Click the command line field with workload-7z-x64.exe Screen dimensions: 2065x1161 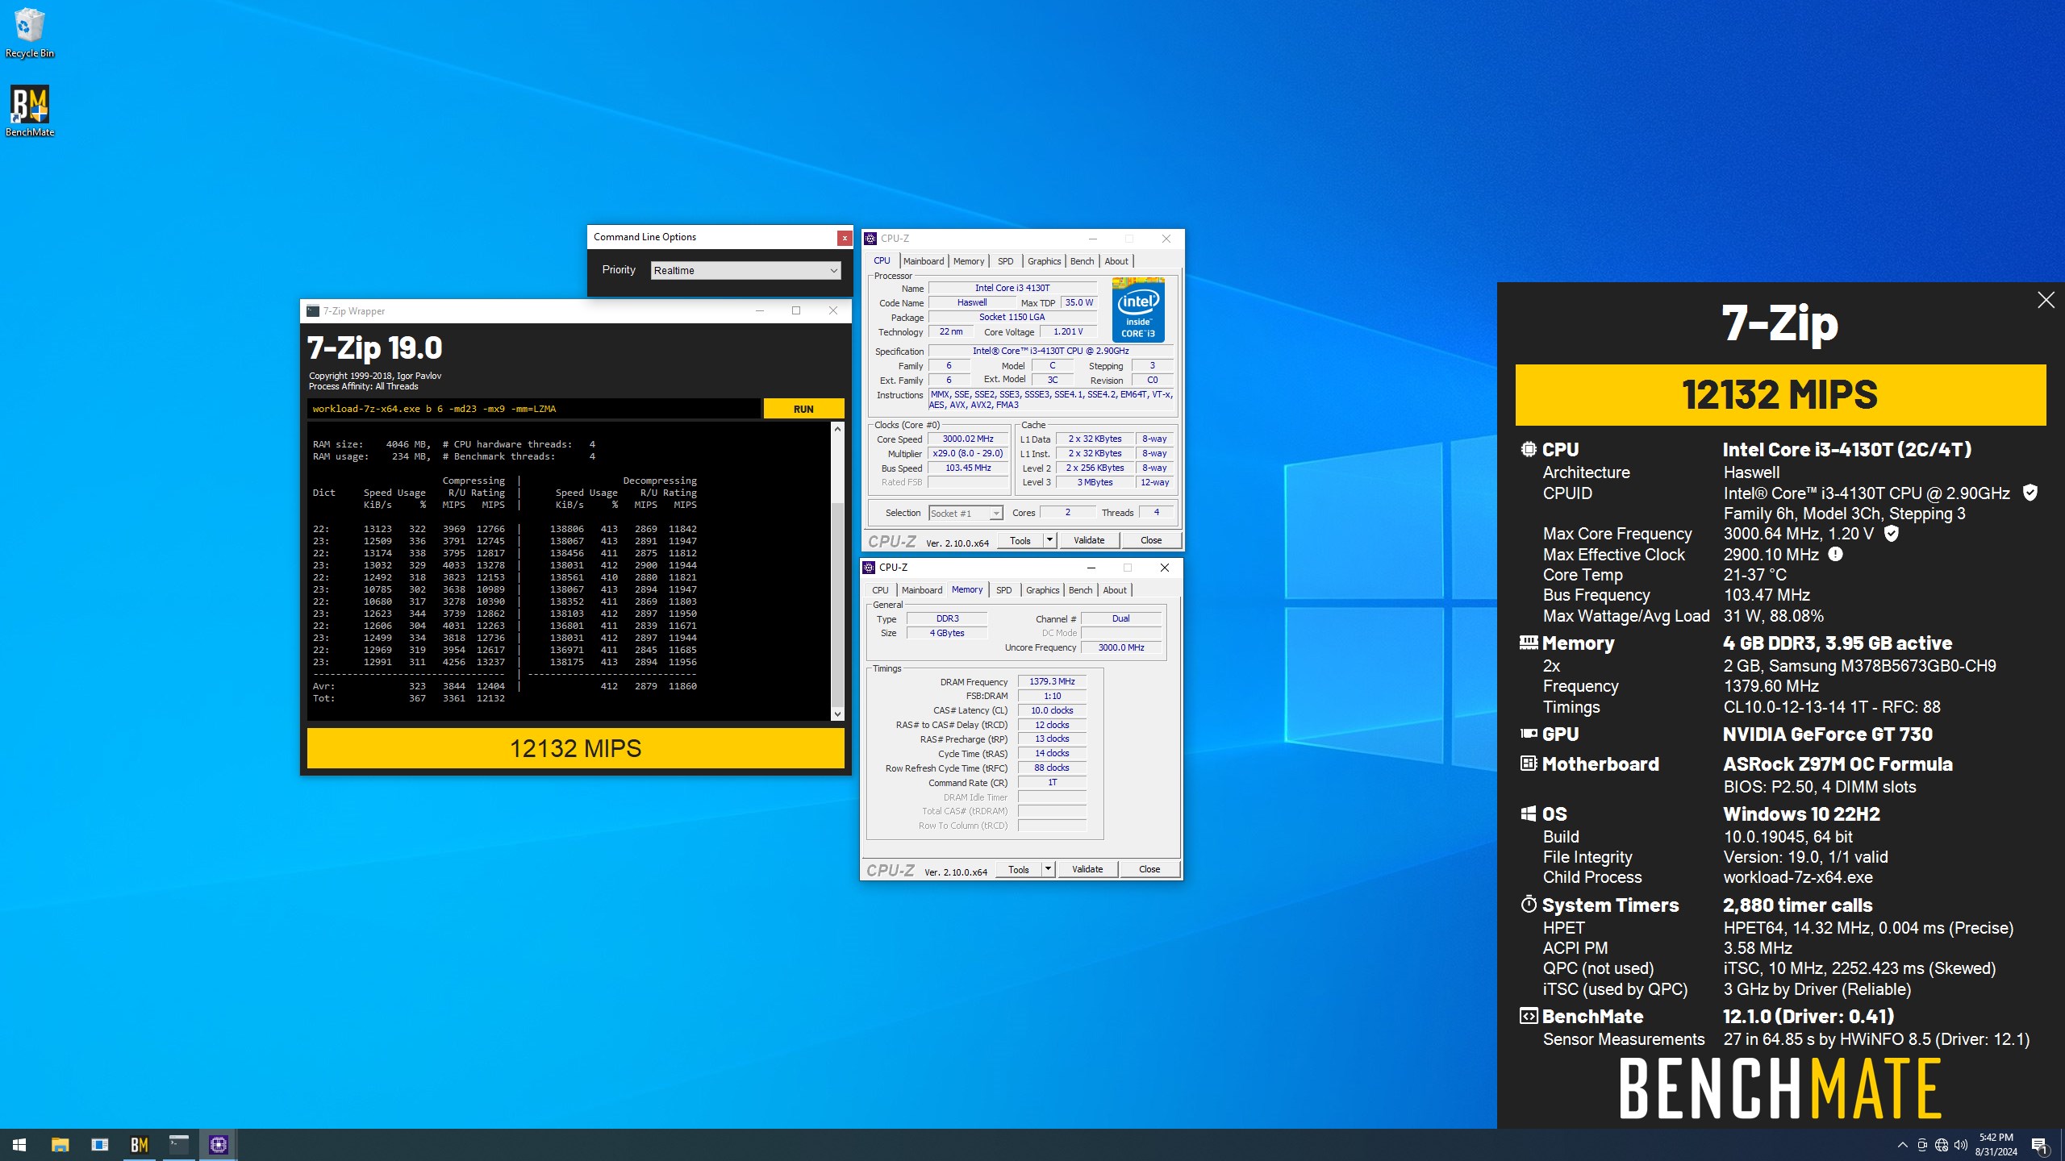click(533, 409)
